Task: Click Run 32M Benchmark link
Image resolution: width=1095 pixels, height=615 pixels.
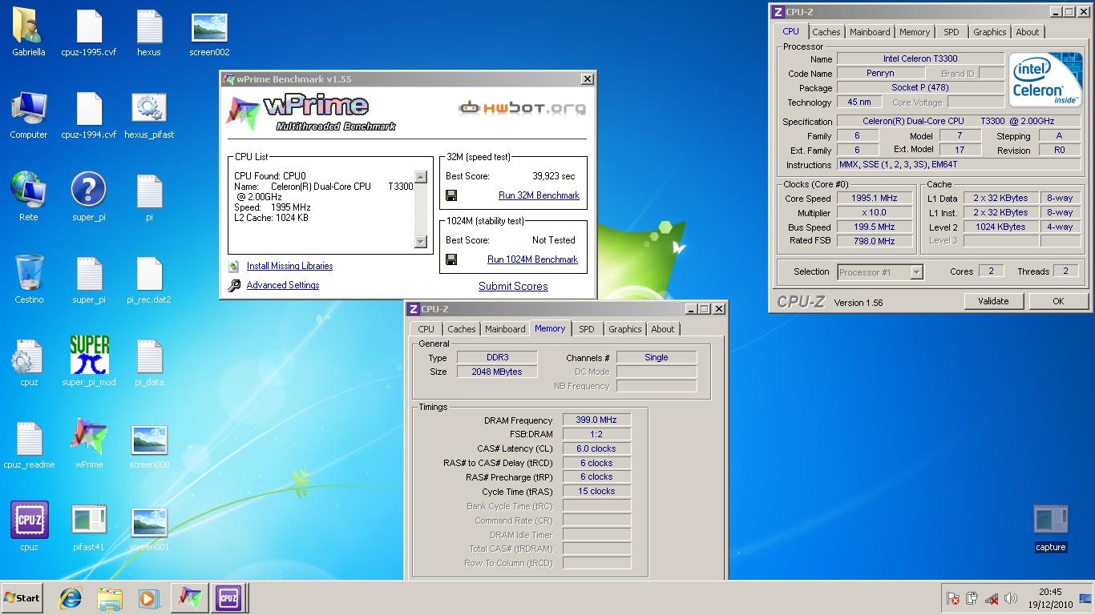Action: [x=539, y=195]
